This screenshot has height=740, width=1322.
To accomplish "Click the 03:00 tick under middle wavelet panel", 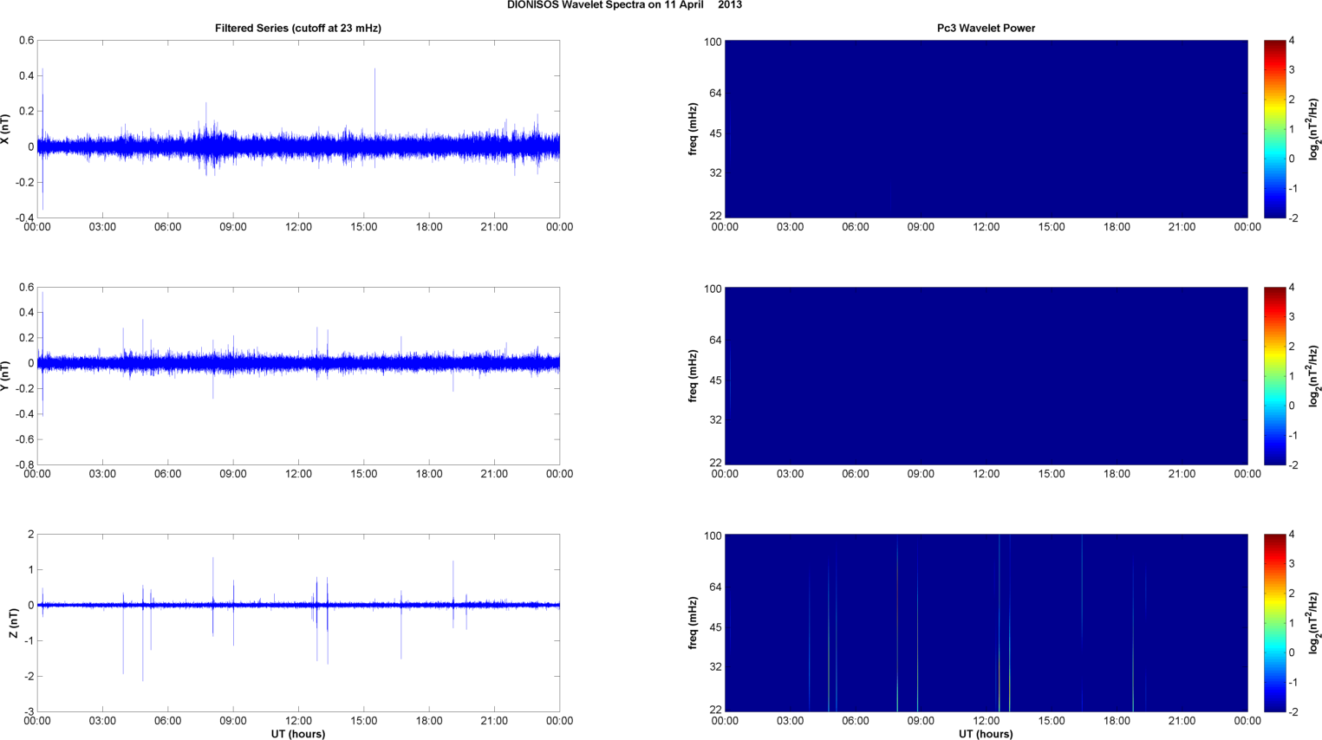I will coord(790,474).
